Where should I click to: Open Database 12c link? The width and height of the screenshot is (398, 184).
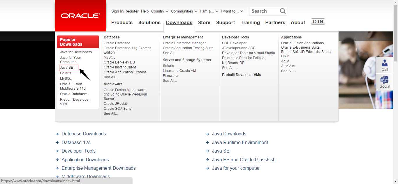tap(76, 142)
